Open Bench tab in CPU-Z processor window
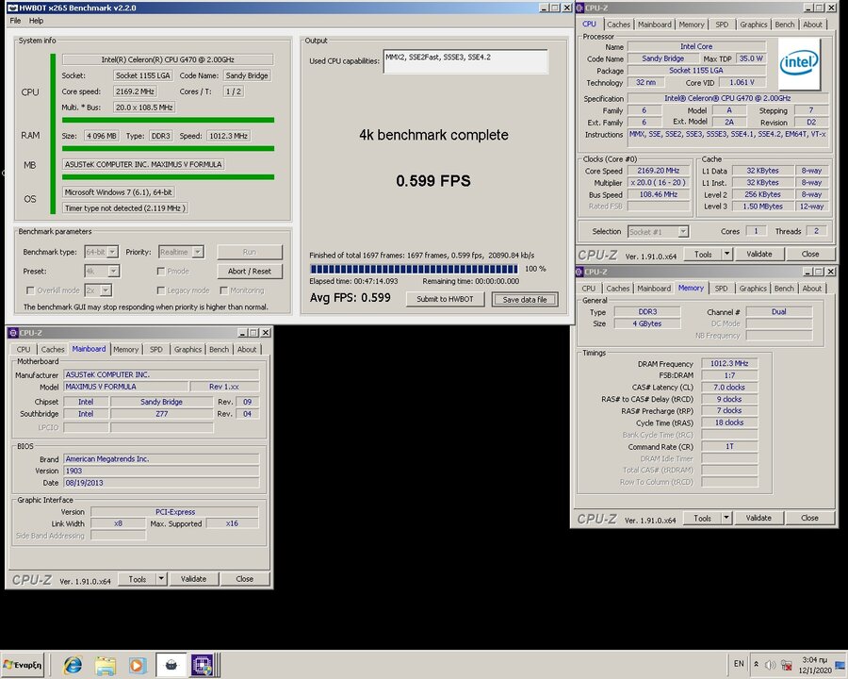 (x=785, y=25)
